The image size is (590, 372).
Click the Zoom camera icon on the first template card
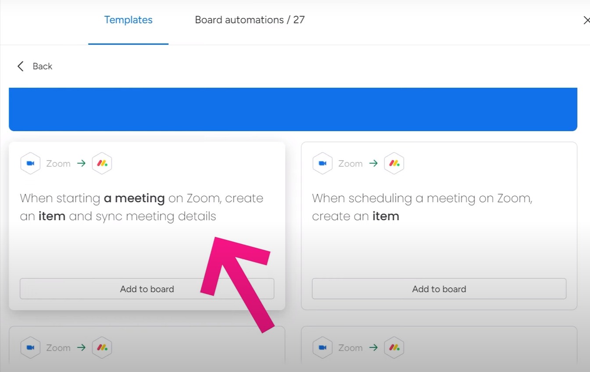(30, 163)
